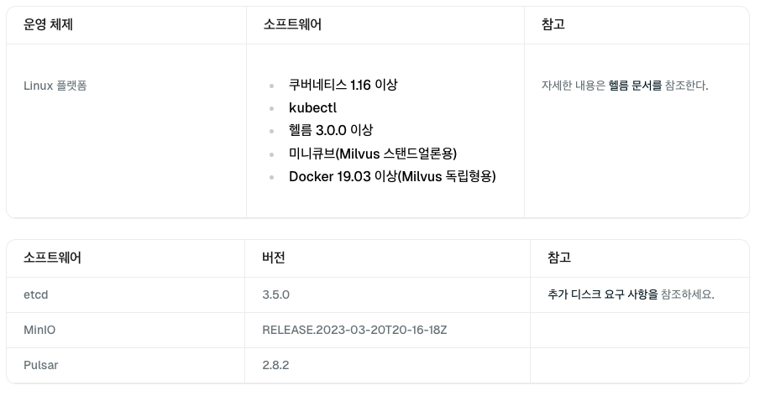Select the Pulsar row label

pos(41,365)
